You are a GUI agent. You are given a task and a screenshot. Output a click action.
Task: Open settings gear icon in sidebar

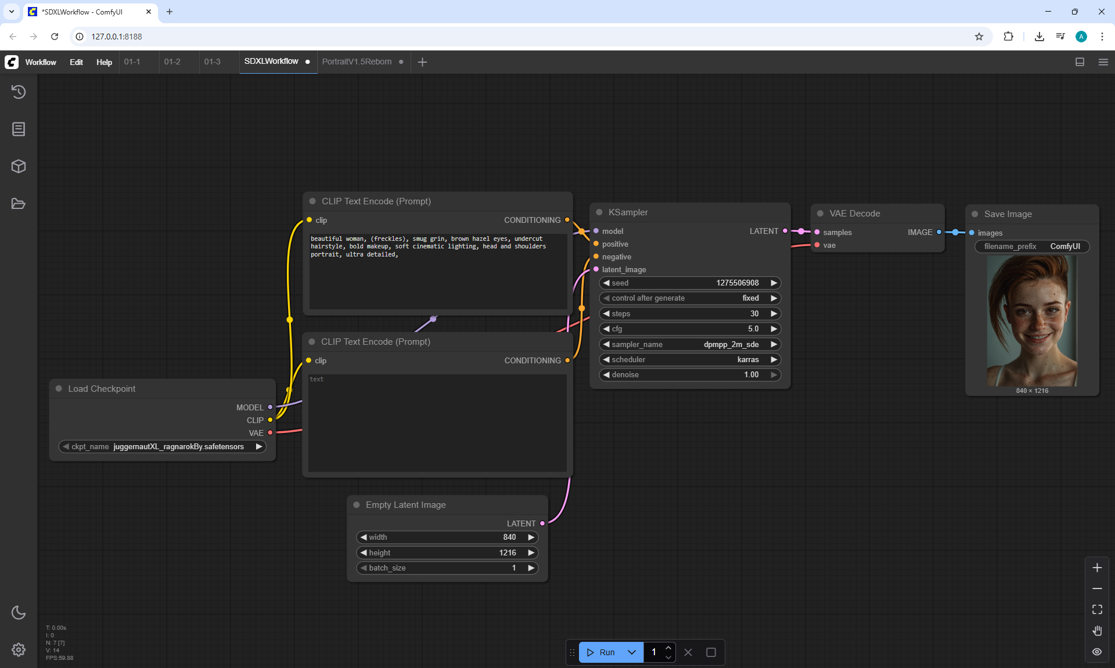19,649
